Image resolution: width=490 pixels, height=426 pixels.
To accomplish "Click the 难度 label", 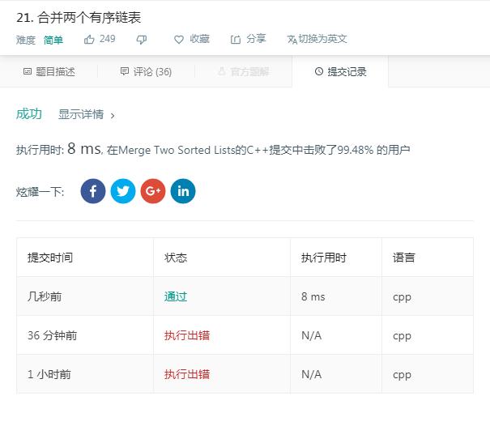I will pos(26,40).
